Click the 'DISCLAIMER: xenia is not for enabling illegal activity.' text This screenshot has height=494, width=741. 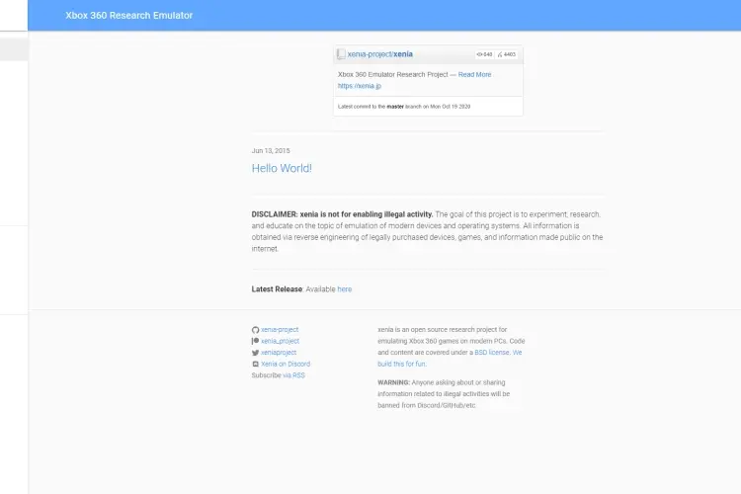[342, 214]
